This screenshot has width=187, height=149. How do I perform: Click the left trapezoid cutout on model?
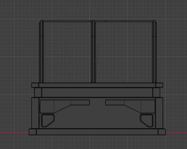(x=48, y=121)
